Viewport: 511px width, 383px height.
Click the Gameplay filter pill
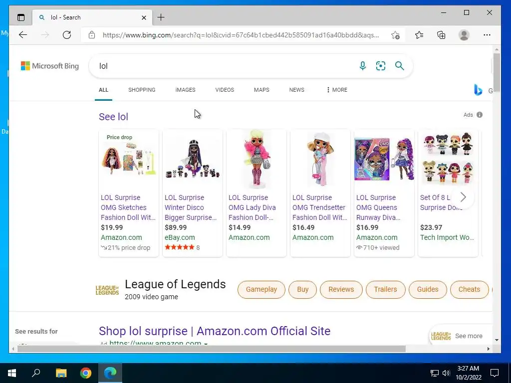(261, 290)
